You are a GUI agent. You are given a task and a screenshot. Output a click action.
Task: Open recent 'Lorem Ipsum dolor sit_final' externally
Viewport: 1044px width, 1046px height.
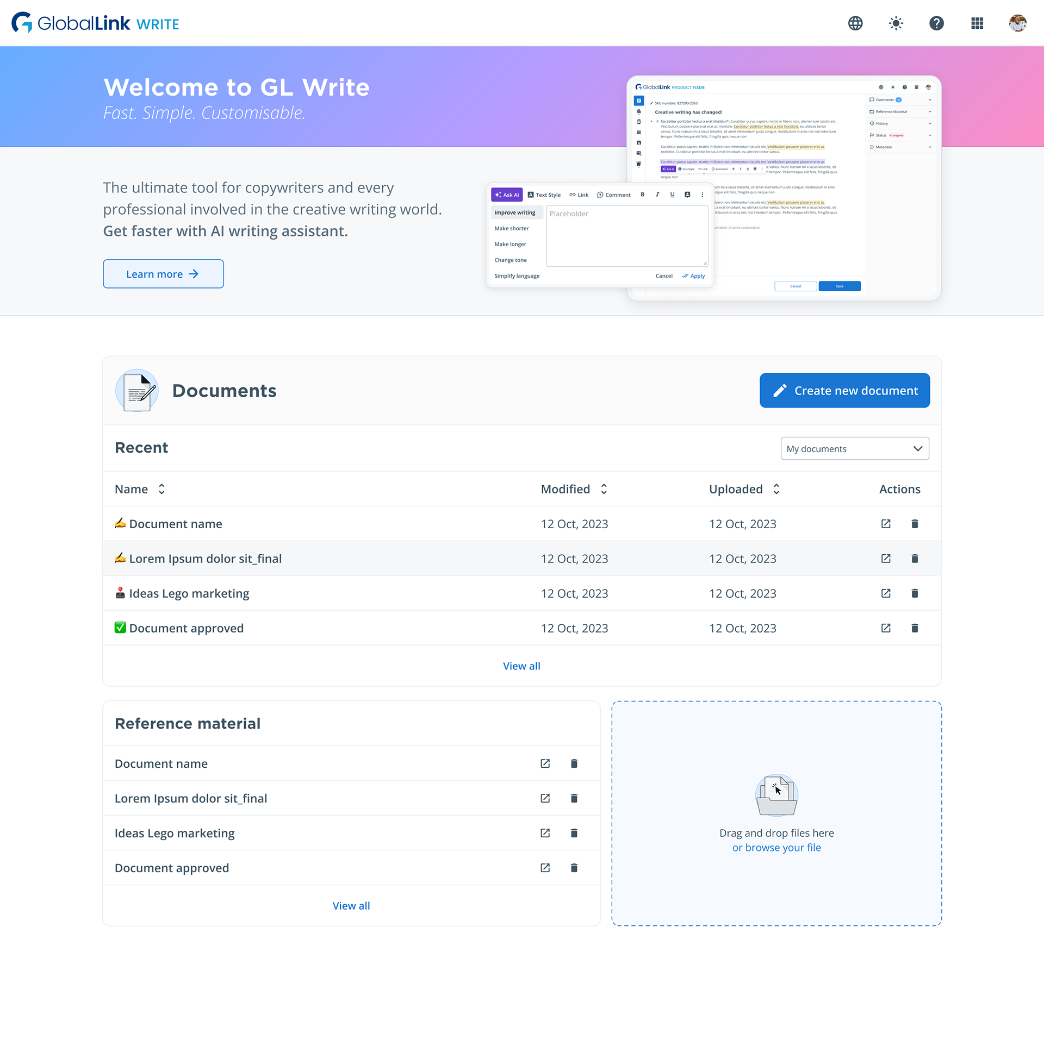[x=886, y=558]
